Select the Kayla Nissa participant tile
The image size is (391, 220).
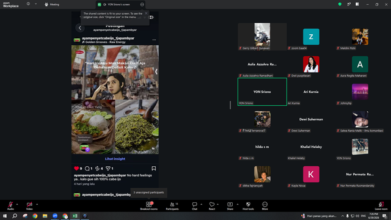(x=311, y=174)
